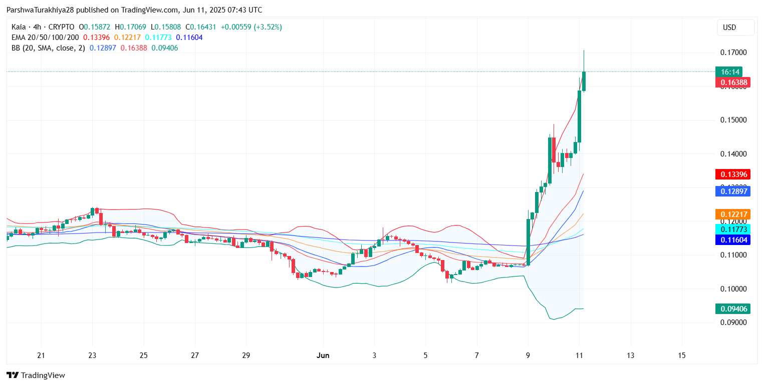Click date 23 on the time axis
Screen dimensions: 764x386
[x=92, y=355]
